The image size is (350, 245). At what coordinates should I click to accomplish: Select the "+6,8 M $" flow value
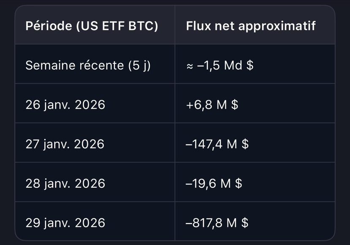[212, 104]
